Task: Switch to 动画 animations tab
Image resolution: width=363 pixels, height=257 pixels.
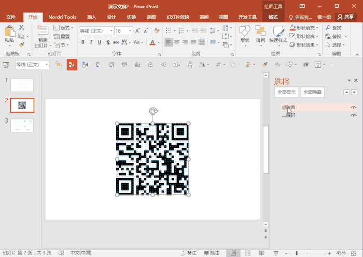Action: tap(151, 17)
